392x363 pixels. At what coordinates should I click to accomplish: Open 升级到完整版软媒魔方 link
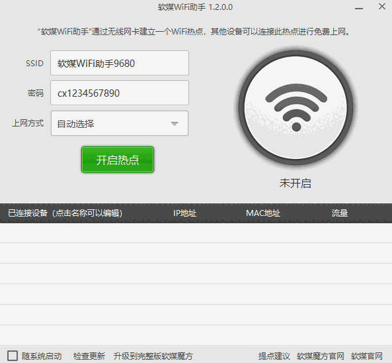[153, 356]
